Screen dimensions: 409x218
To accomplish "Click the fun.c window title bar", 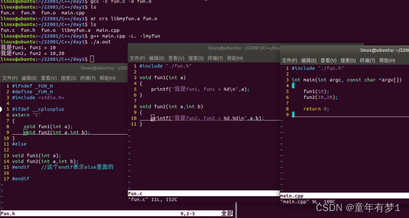I will [204, 48].
